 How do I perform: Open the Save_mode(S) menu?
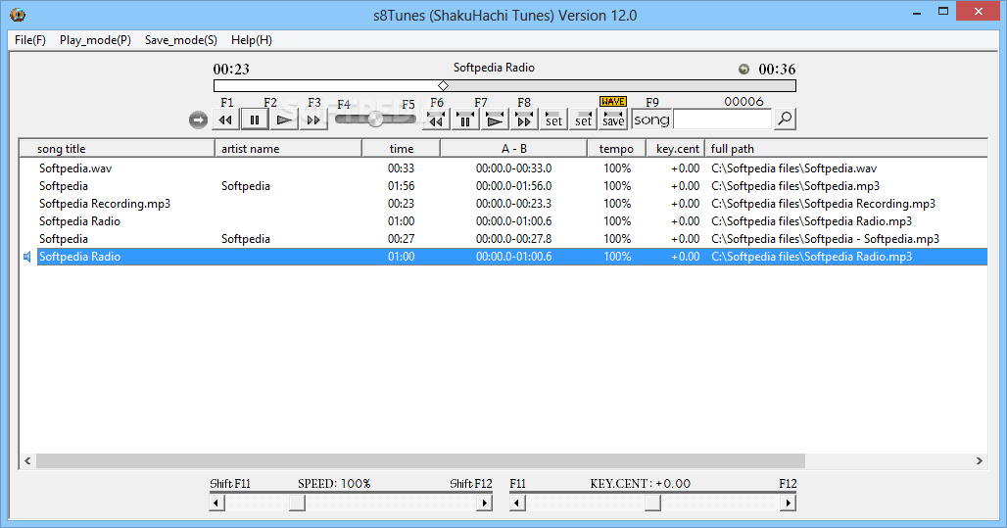click(x=181, y=40)
